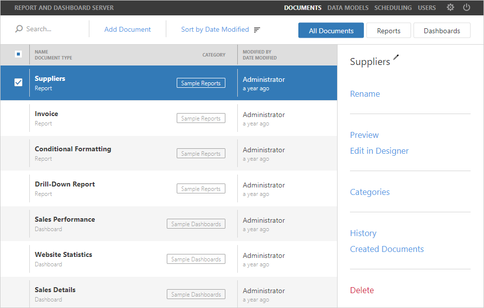Viewport: 484px width, 308px height.
Task: Toggle sort order icon beside Date Modified
Action: click(257, 30)
